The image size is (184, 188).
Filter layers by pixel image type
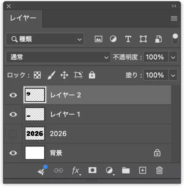pyautogui.click(x=98, y=39)
